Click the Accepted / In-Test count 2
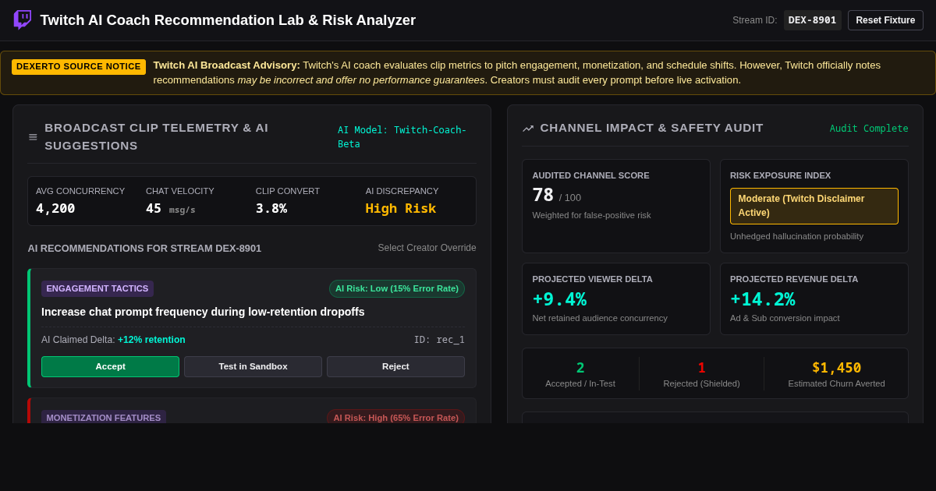936x491 pixels. click(x=580, y=367)
